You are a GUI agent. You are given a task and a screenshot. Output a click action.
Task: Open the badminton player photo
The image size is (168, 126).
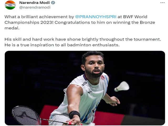pyautogui.click(x=85, y=88)
